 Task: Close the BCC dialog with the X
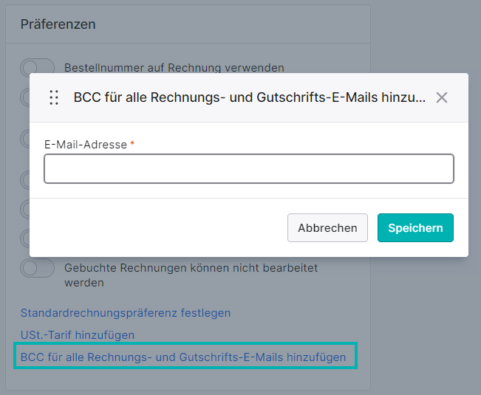tap(442, 97)
